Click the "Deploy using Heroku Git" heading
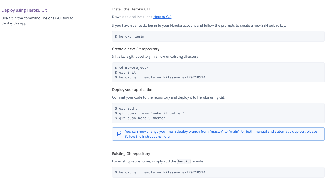 click(x=24, y=10)
